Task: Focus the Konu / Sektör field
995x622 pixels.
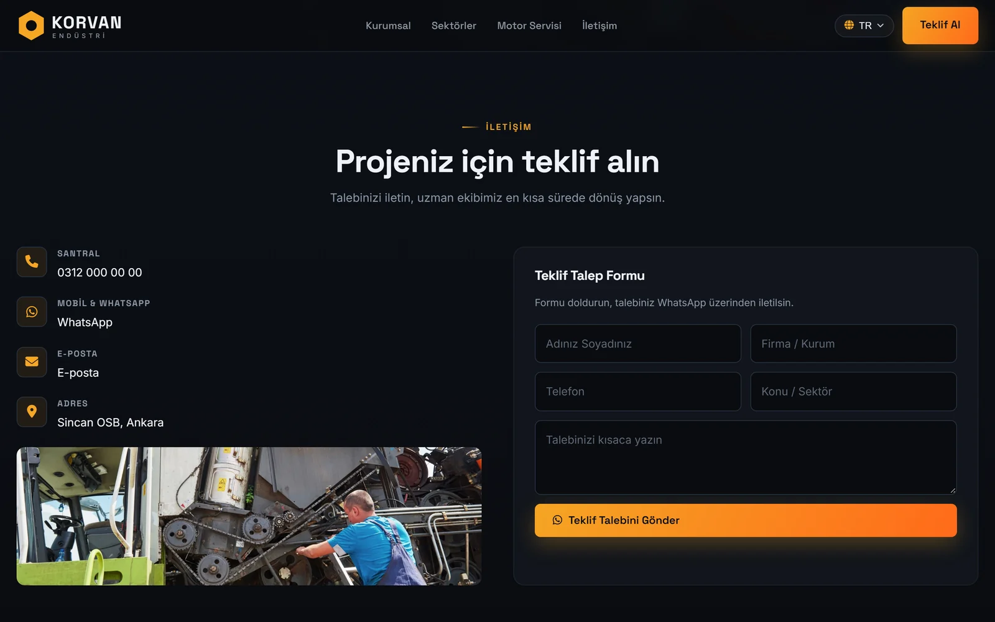Action: 853,391
